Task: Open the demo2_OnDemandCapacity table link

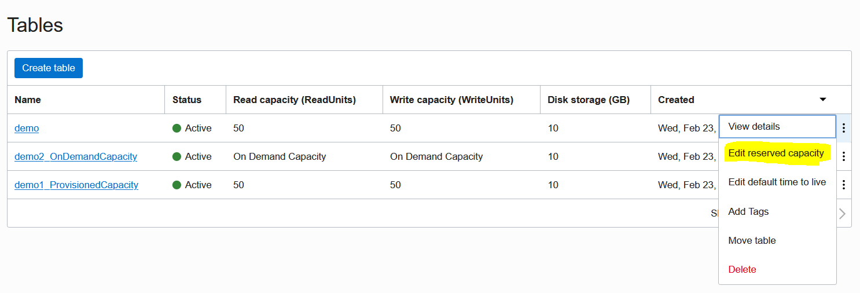Action: pyautogui.click(x=76, y=156)
